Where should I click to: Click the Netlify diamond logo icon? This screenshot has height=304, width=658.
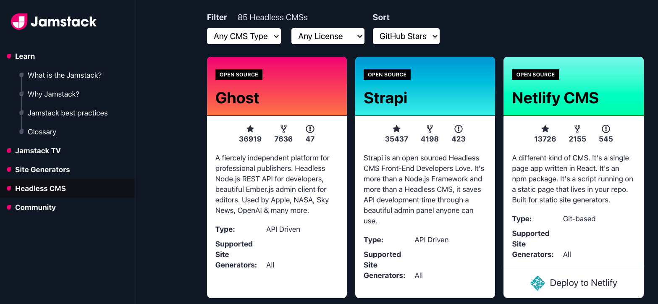click(x=537, y=283)
